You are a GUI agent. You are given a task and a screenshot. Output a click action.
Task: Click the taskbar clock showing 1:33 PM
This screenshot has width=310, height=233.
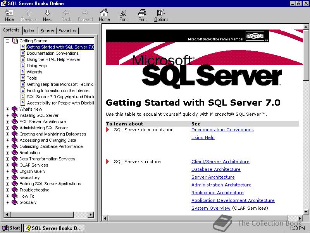click(297, 228)
